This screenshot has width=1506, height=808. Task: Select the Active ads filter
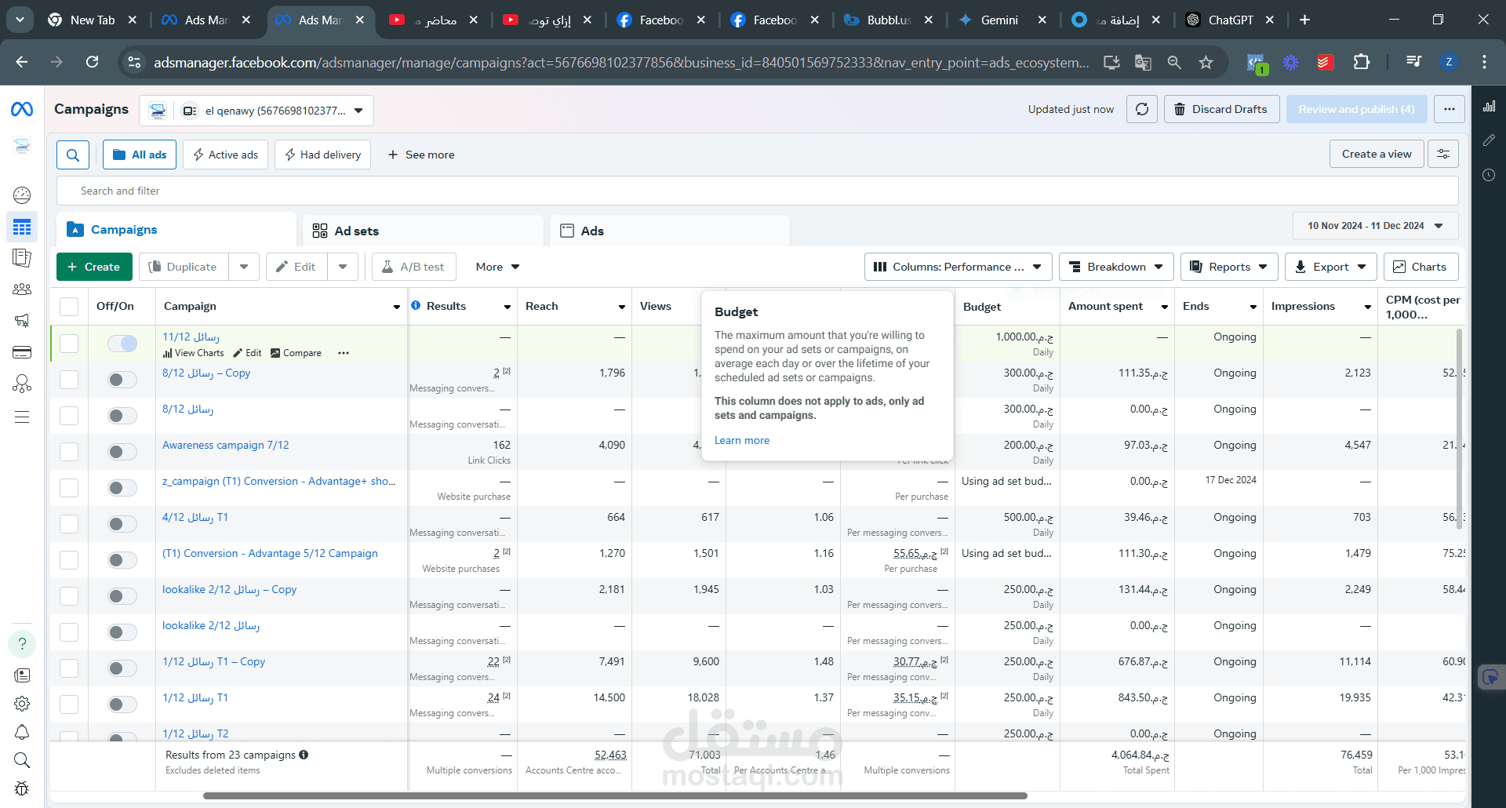click(x=226, y=155)
